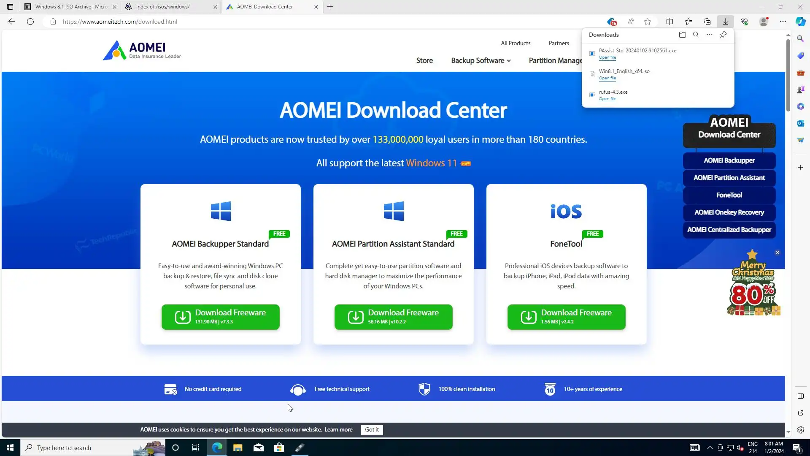This screenshot has width=810, height=456.
Task: Open Microsoft Store from taskbar
Action: click(279, 448)
